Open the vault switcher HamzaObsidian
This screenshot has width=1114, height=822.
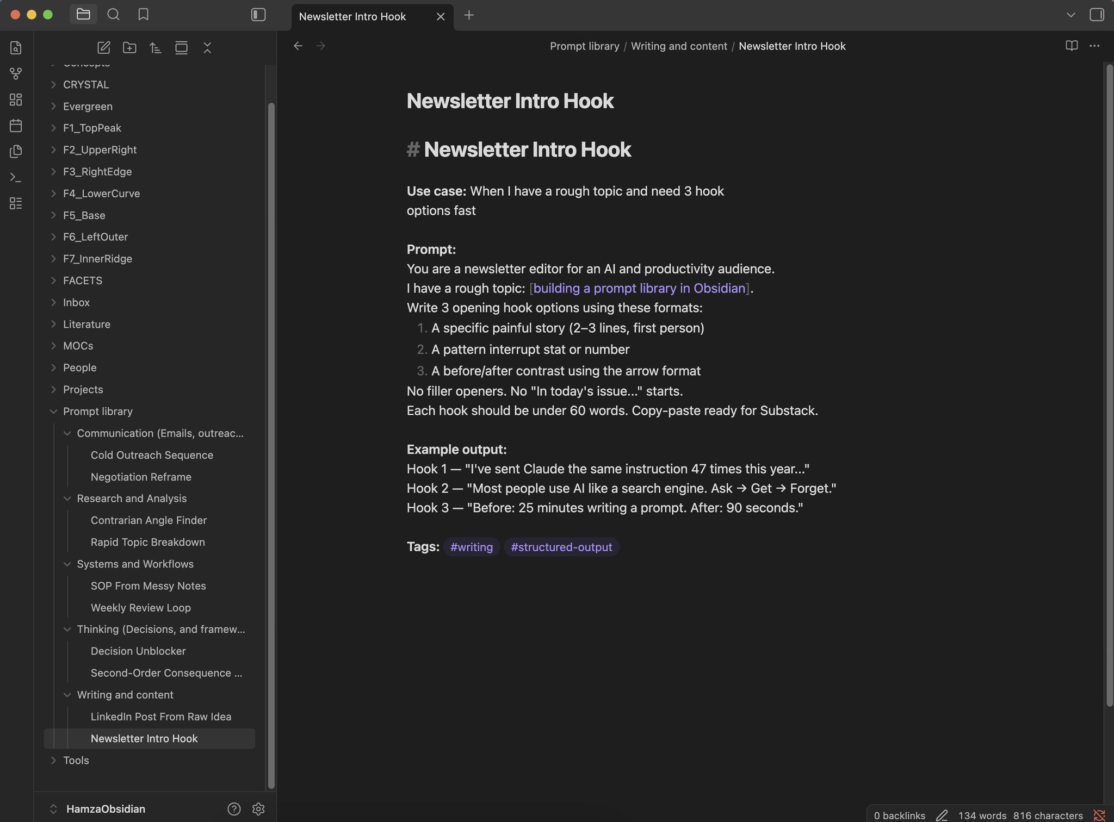[x=106, y=809]
